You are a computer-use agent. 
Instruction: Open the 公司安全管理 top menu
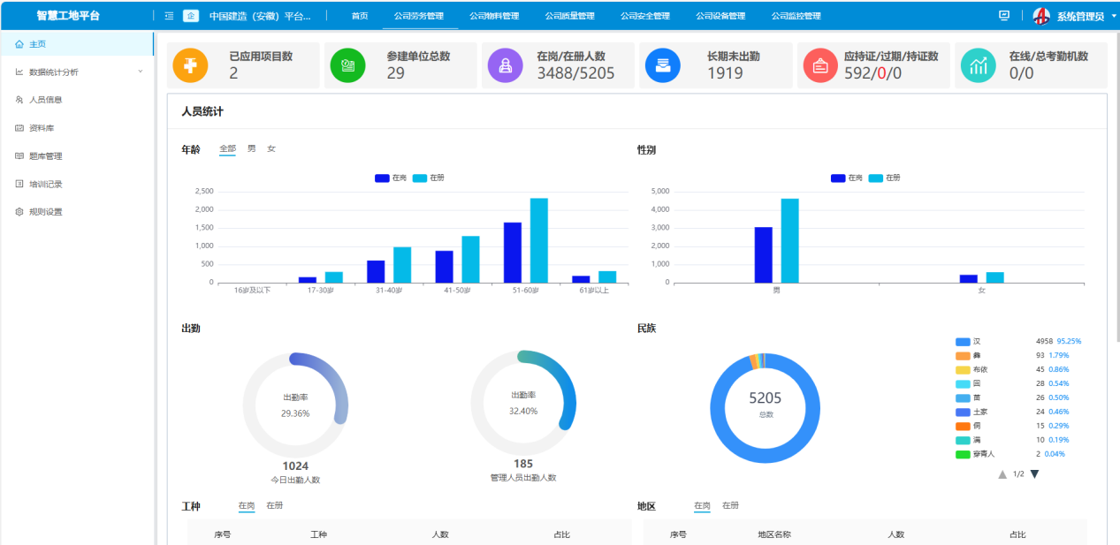[644, 16]
